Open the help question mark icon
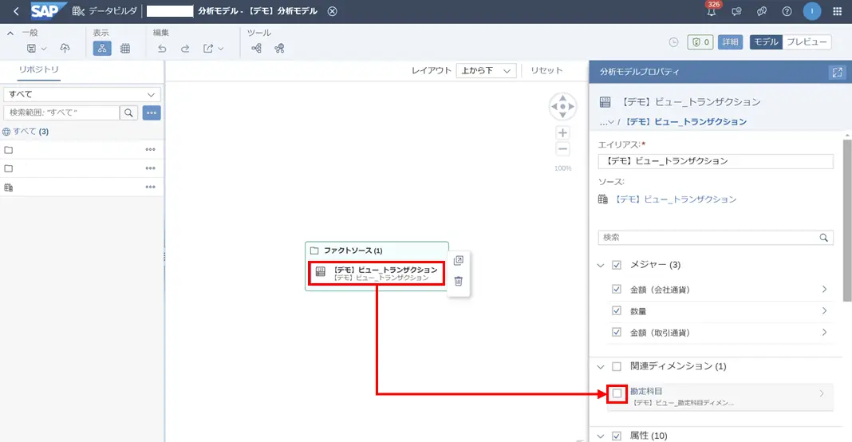 (x=787, y=11)
